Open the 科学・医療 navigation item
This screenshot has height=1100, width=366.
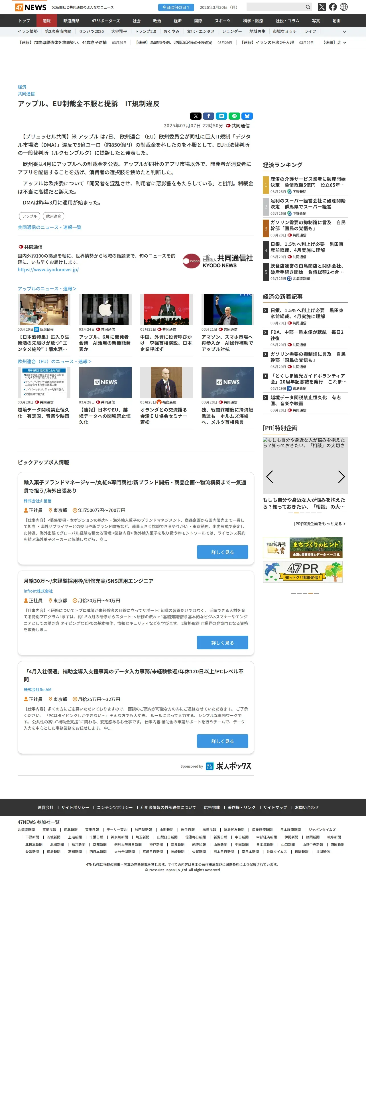(x=253, y=21)
